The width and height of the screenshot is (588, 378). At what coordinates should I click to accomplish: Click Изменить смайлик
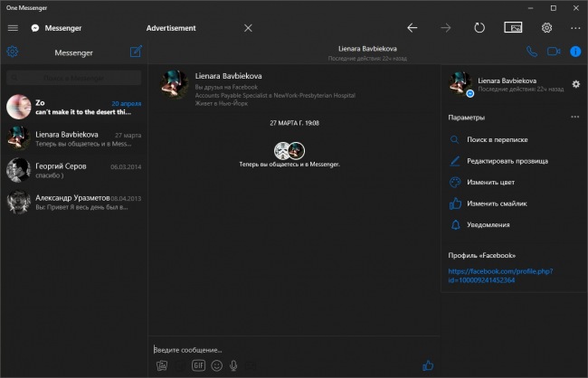pyautogui.click(x=497, y=203)
